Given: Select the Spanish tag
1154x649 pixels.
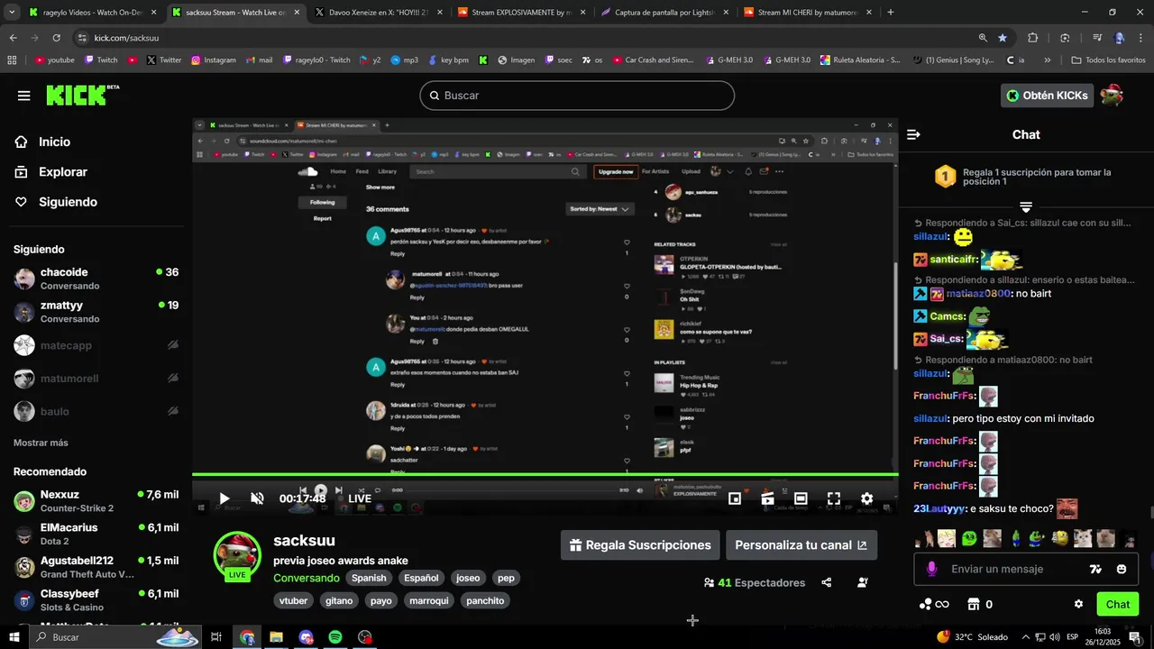Looking at the screenshot, I should coord(369,578).
